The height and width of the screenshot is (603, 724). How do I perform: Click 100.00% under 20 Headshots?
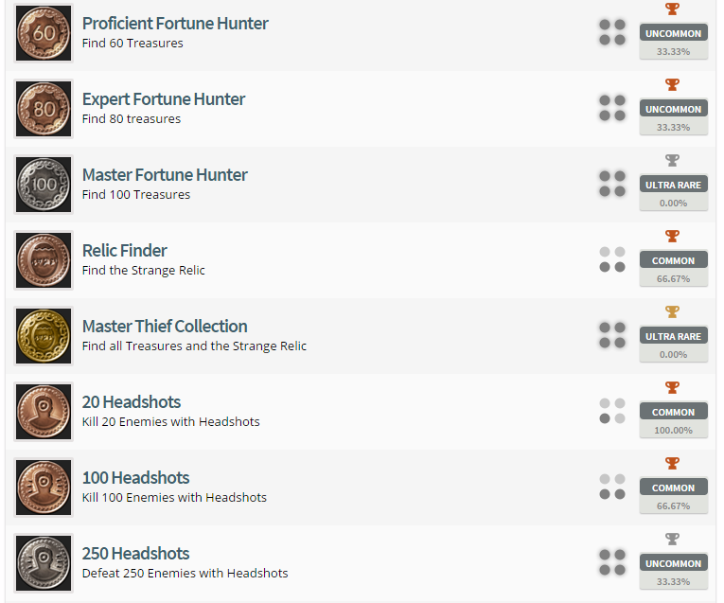673,430
